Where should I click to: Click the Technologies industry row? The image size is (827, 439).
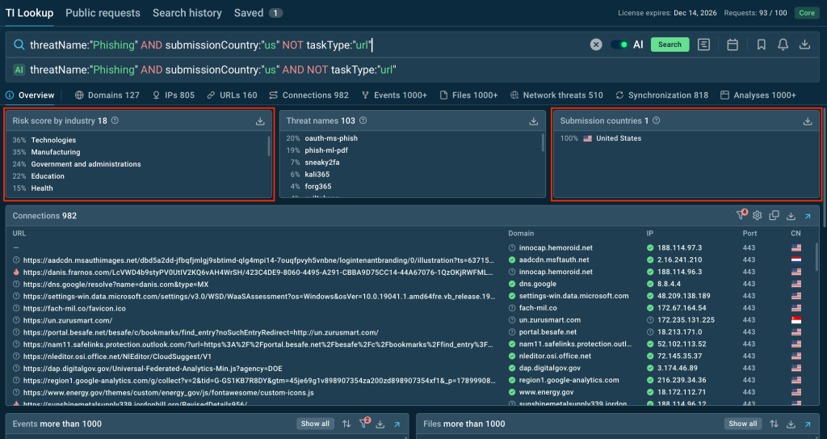53,140
